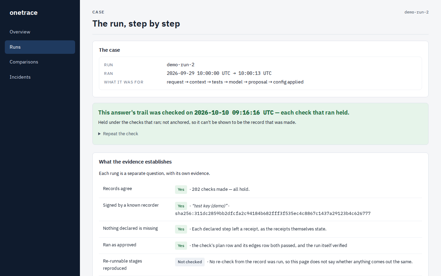Click the Records agree row label
The width and height of the screenshot is (441, 276).
(117, 189)
